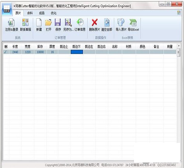Screen dimensions: 184x168
Task: Switch to the 余料 tab
Action: tap(30, 13)
